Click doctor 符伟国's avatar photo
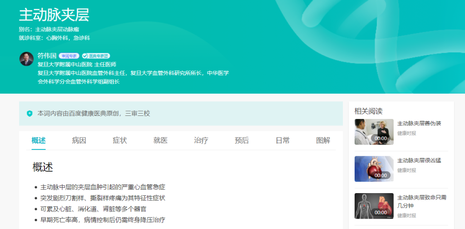This screenshot has height=229, width=465. coord(26,59)
